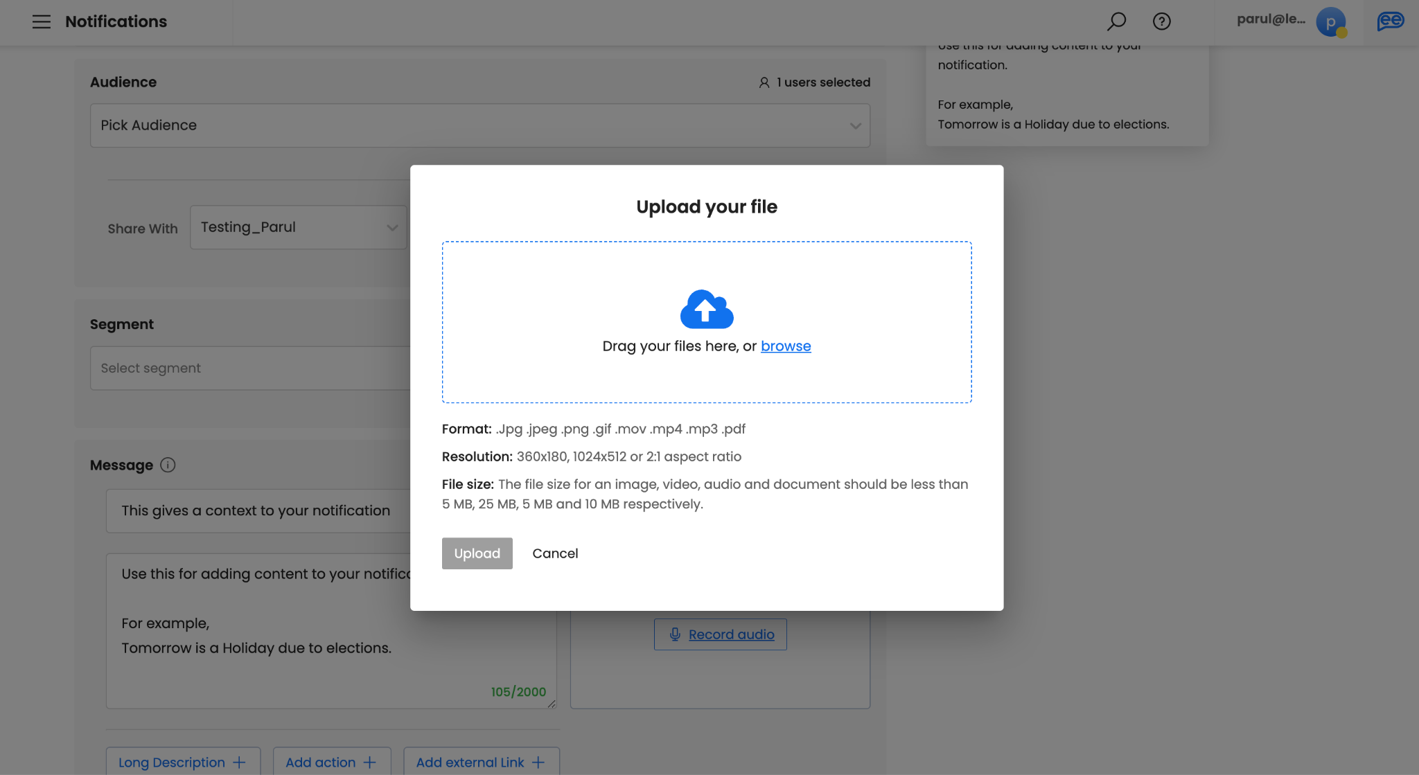Open the help question mark icon

point(1162,21)
